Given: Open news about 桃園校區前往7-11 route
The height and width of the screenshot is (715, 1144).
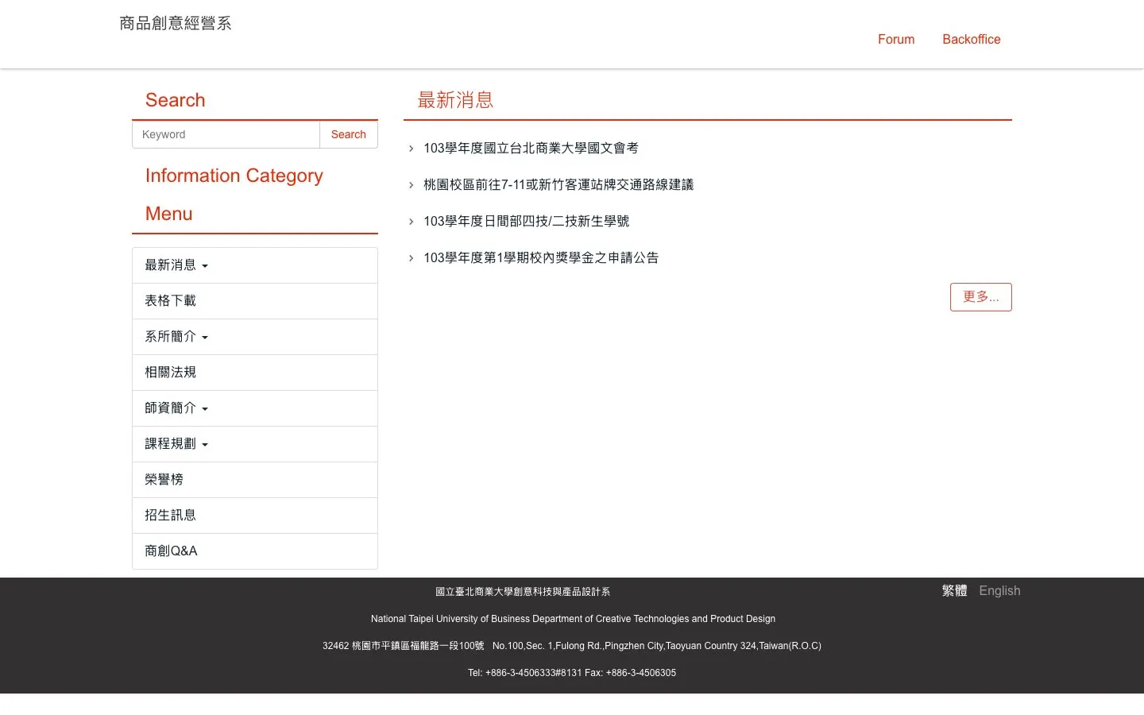Looking at the screenshot, I should [x=558, y=184].
